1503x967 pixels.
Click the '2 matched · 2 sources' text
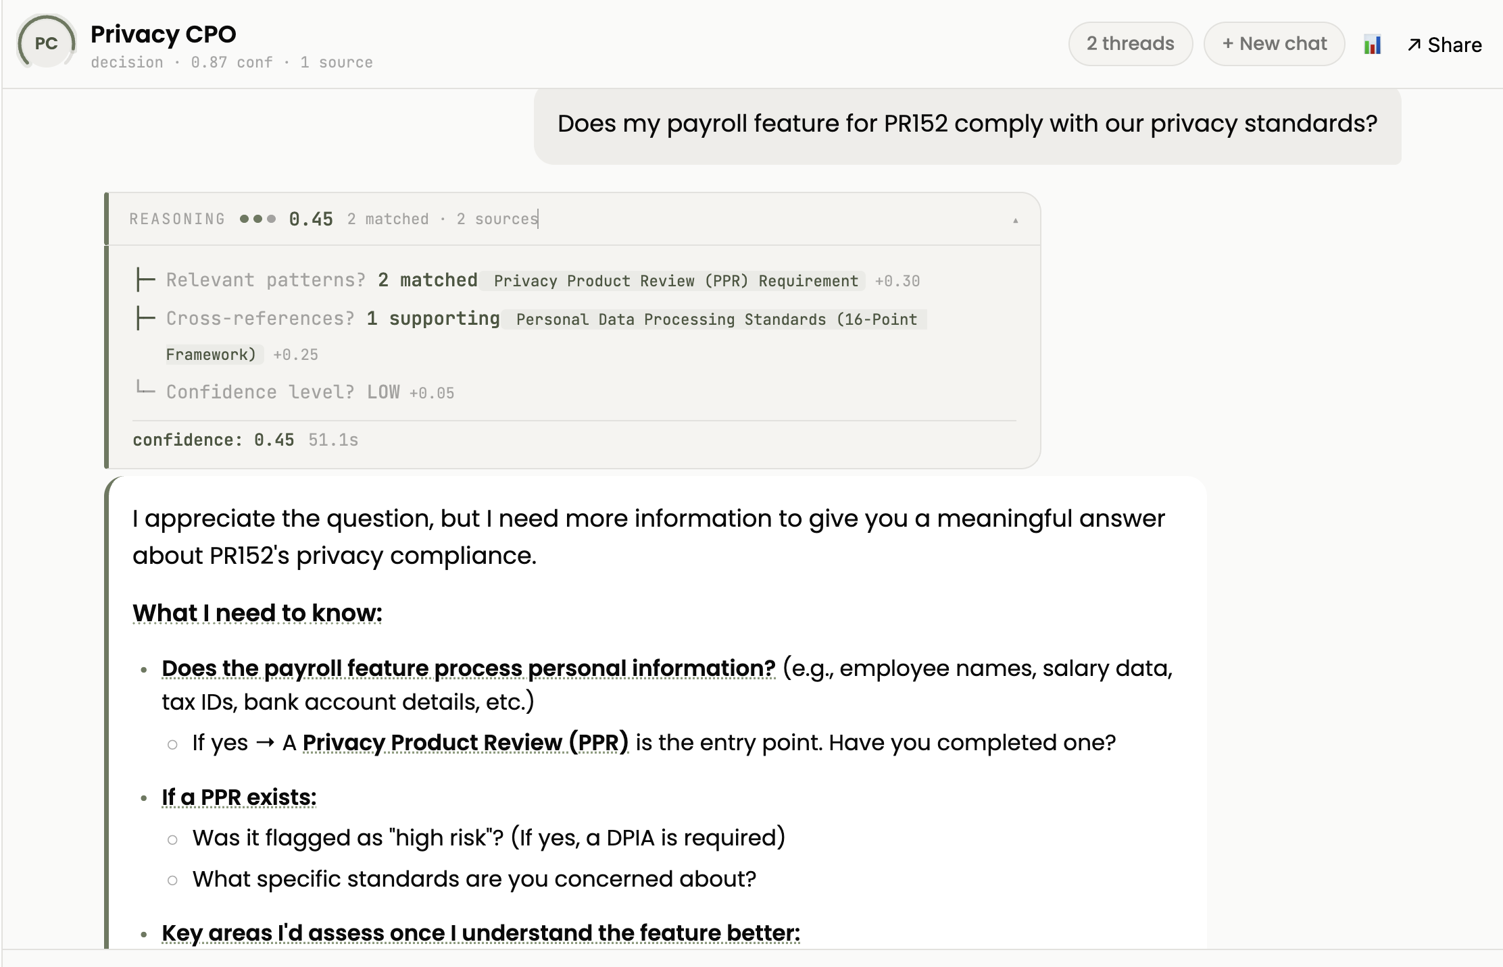tap(443, 219)
